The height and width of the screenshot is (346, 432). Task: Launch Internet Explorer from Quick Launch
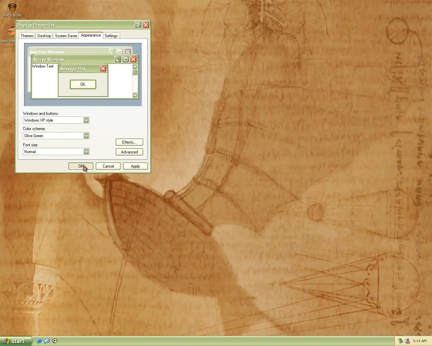(39, 341)
